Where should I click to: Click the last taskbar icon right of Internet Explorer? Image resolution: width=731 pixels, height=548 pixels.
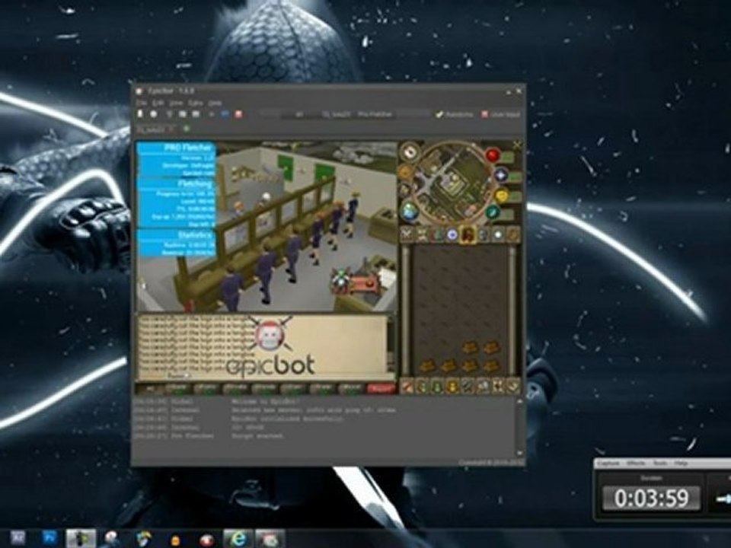click(270, 539)
